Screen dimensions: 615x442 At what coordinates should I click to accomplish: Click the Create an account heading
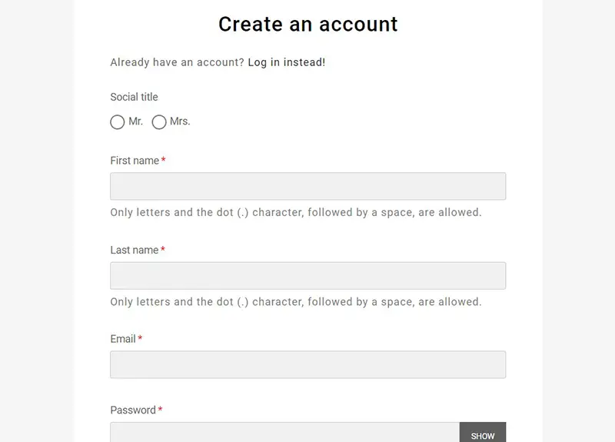[x=308, y=25]
